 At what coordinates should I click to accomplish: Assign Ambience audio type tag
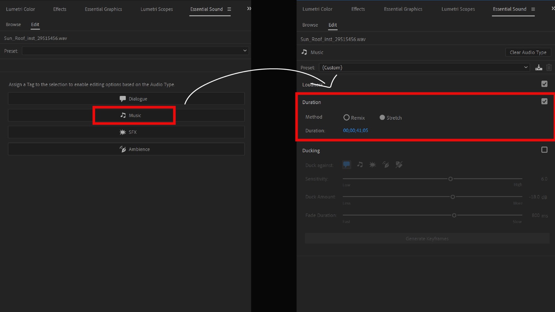coord(126,149)
